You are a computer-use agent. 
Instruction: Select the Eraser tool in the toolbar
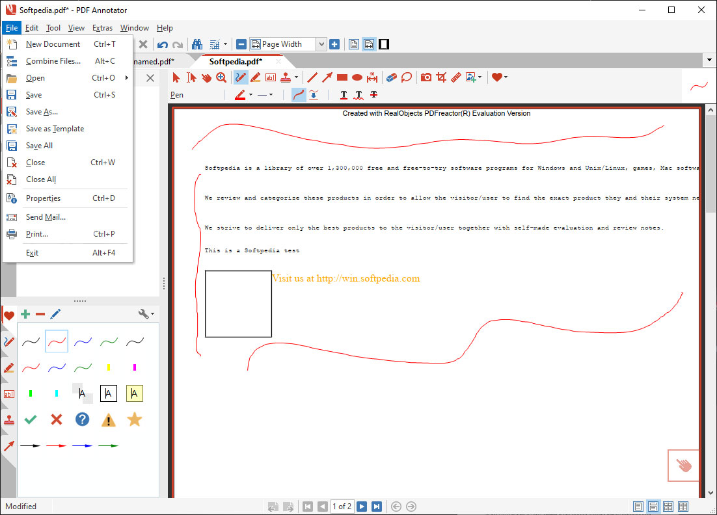pyautogui.click(x=390, y=77)
